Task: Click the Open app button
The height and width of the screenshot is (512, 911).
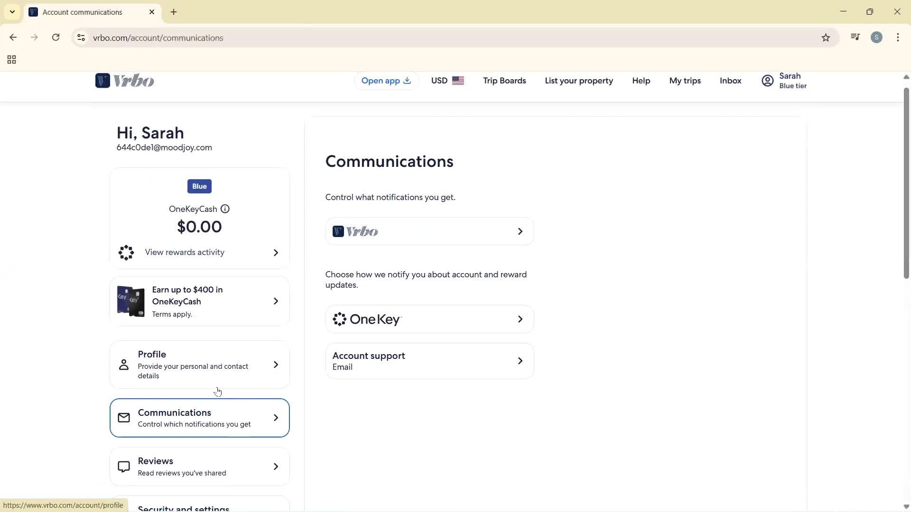Action: pos(386,81)
